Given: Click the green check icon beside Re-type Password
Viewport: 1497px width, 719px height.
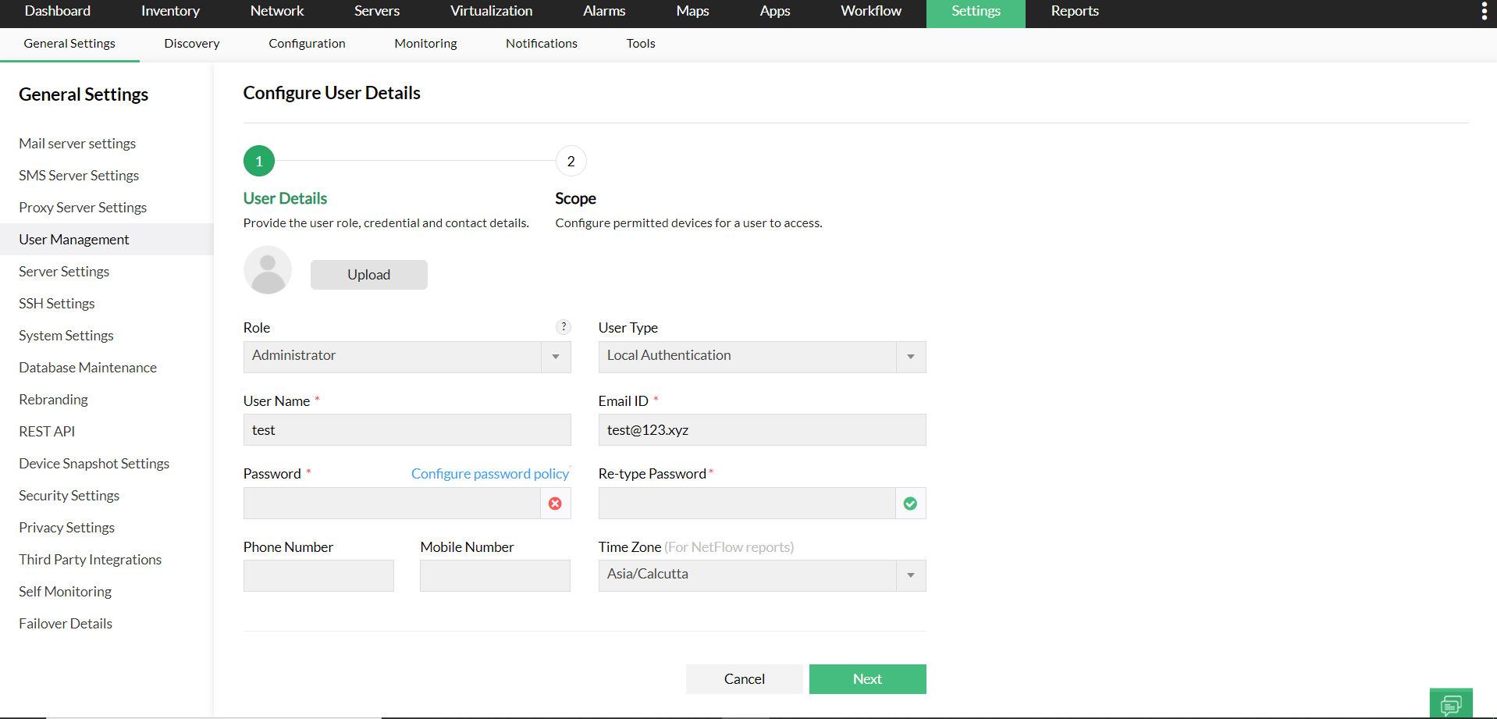Looking at the screenshot, I should [909, 504].
